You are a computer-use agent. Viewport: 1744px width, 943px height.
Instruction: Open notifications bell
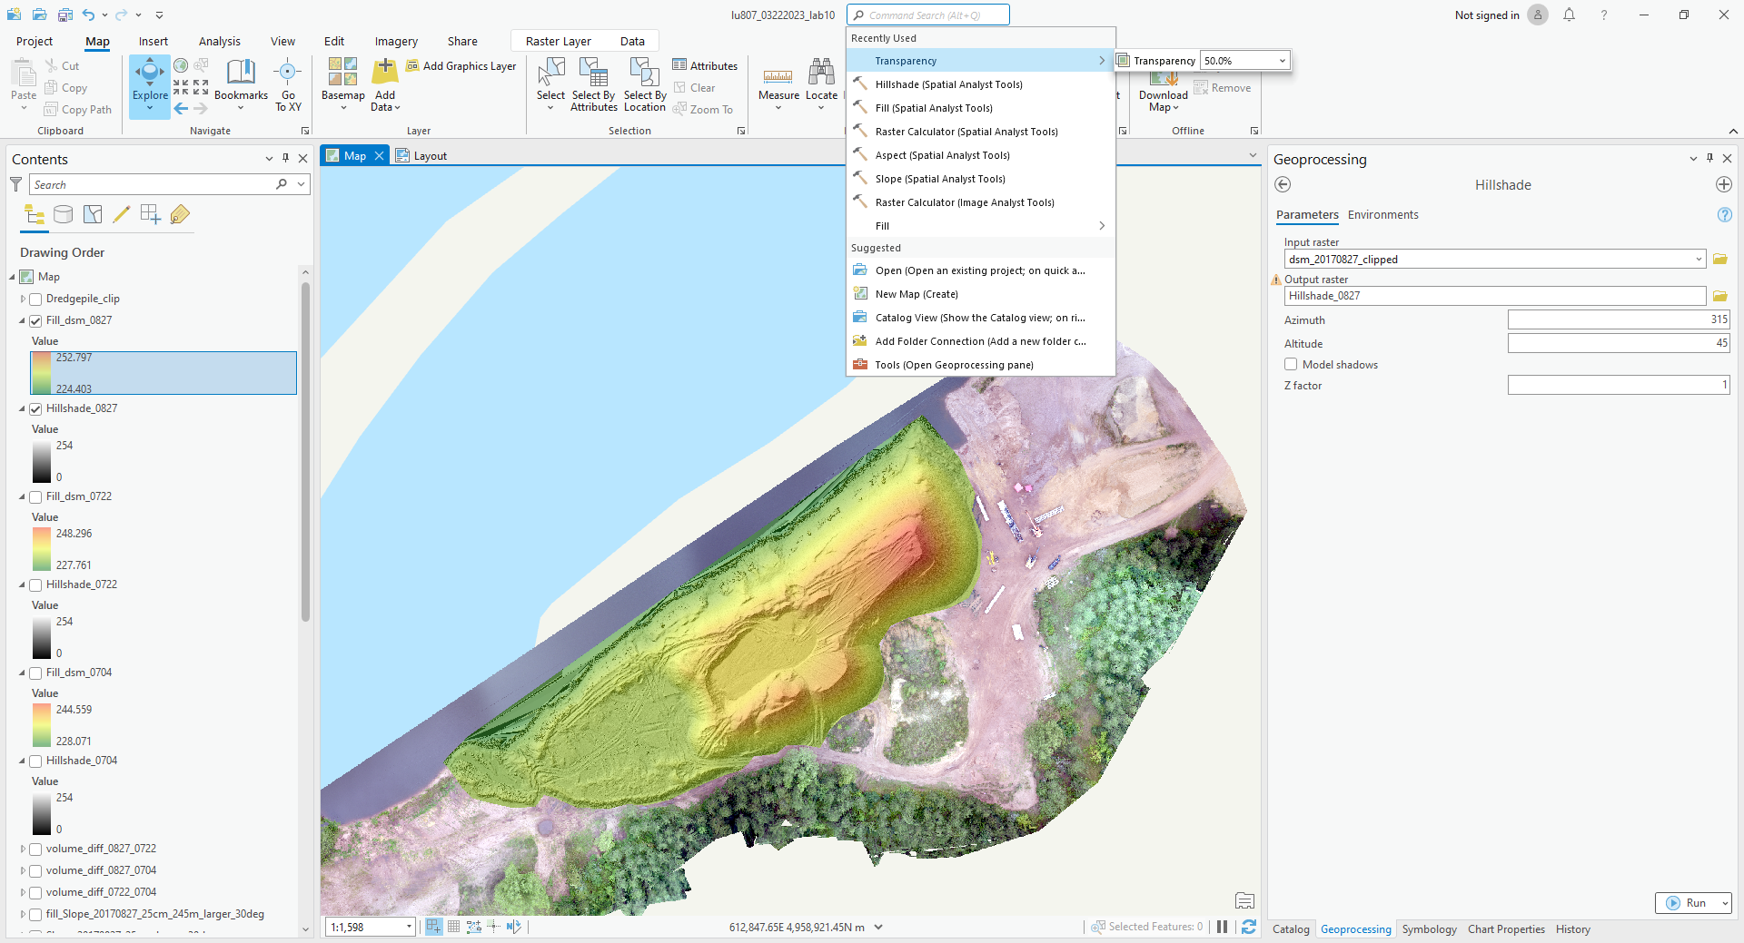pos(1569,15)
